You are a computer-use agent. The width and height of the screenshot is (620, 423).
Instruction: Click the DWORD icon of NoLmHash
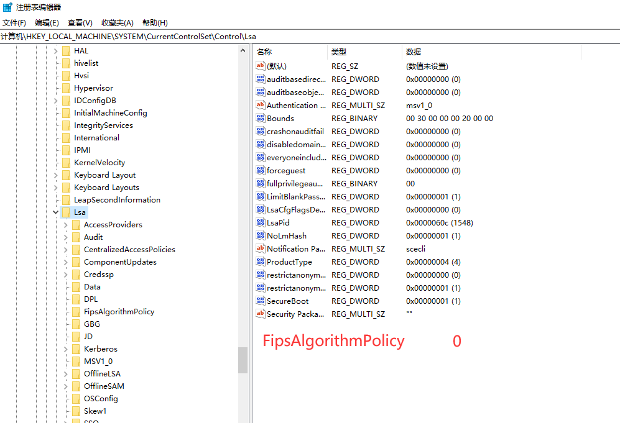[x=260, y=235]
